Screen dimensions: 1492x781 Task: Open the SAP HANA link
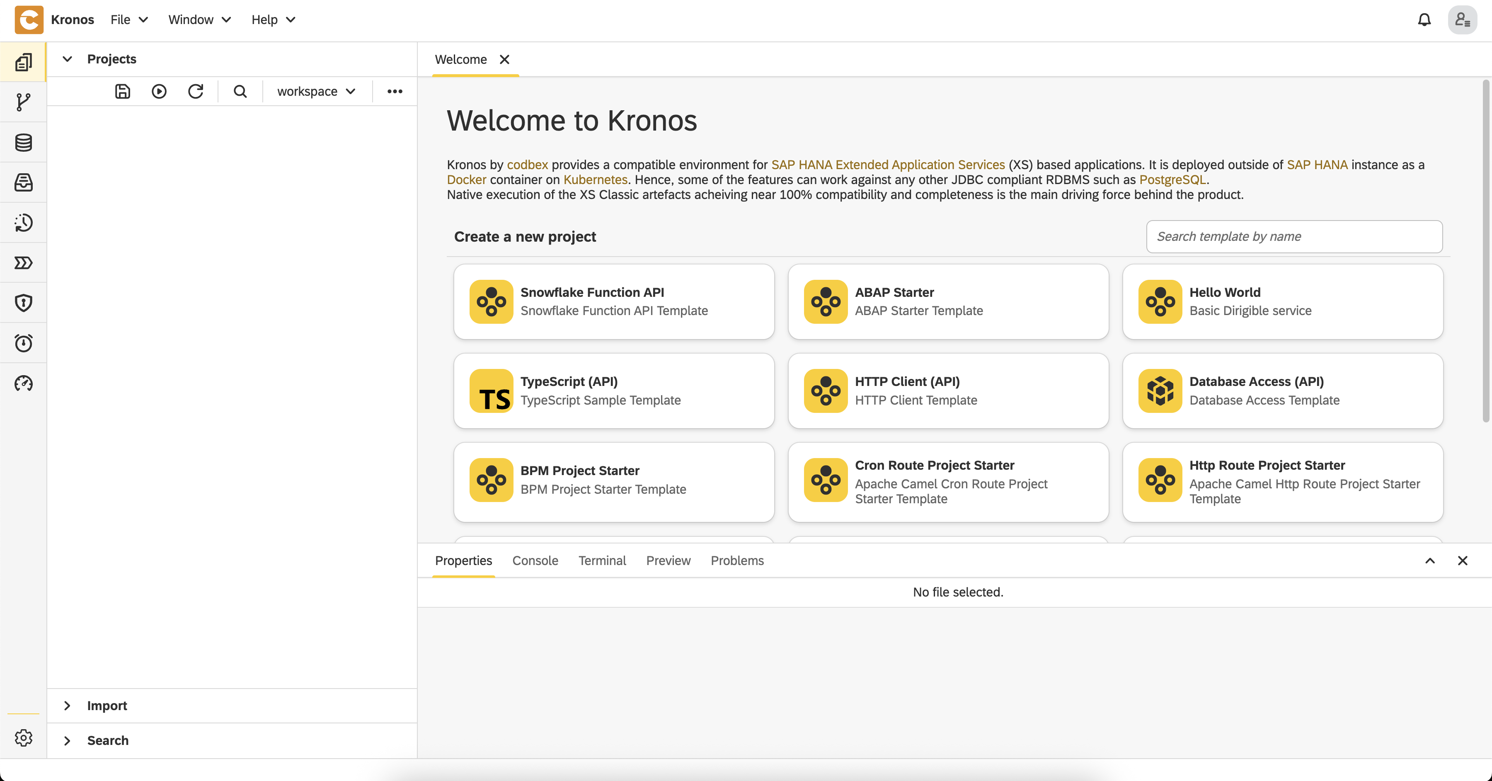[1317, 165]
